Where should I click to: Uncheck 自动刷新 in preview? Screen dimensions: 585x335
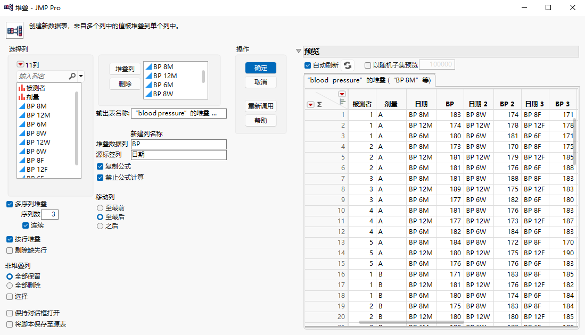pyautogui.click(x=308, y=65)
